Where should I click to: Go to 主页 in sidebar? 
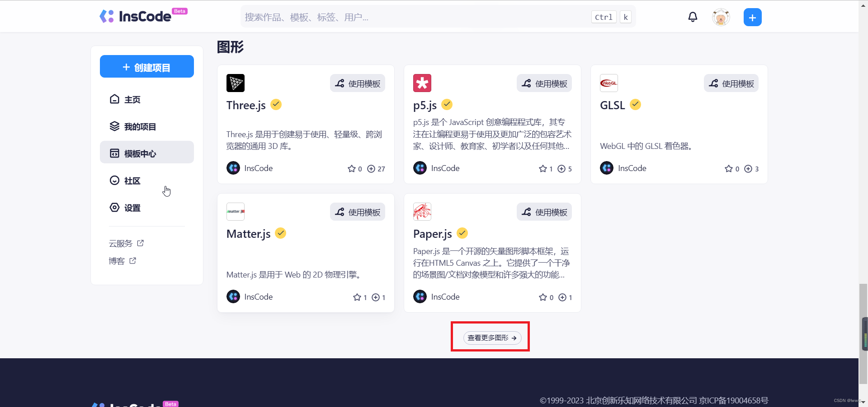click(147, 99)
